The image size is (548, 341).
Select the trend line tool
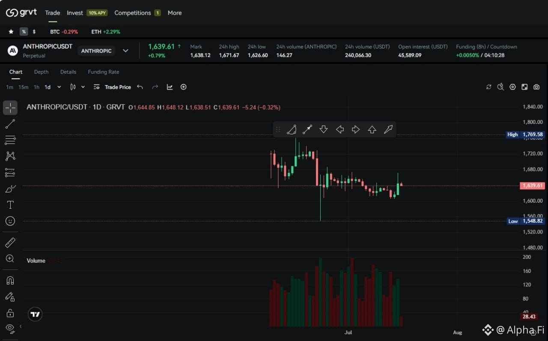click(x=10, y=124)
